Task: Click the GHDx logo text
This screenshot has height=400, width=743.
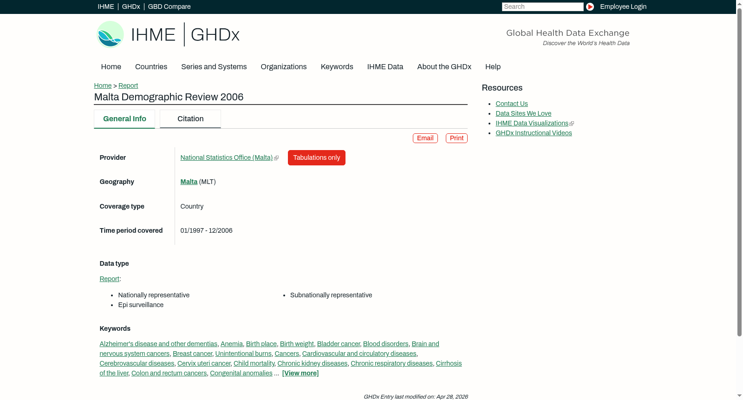Action: pos(215,35)
